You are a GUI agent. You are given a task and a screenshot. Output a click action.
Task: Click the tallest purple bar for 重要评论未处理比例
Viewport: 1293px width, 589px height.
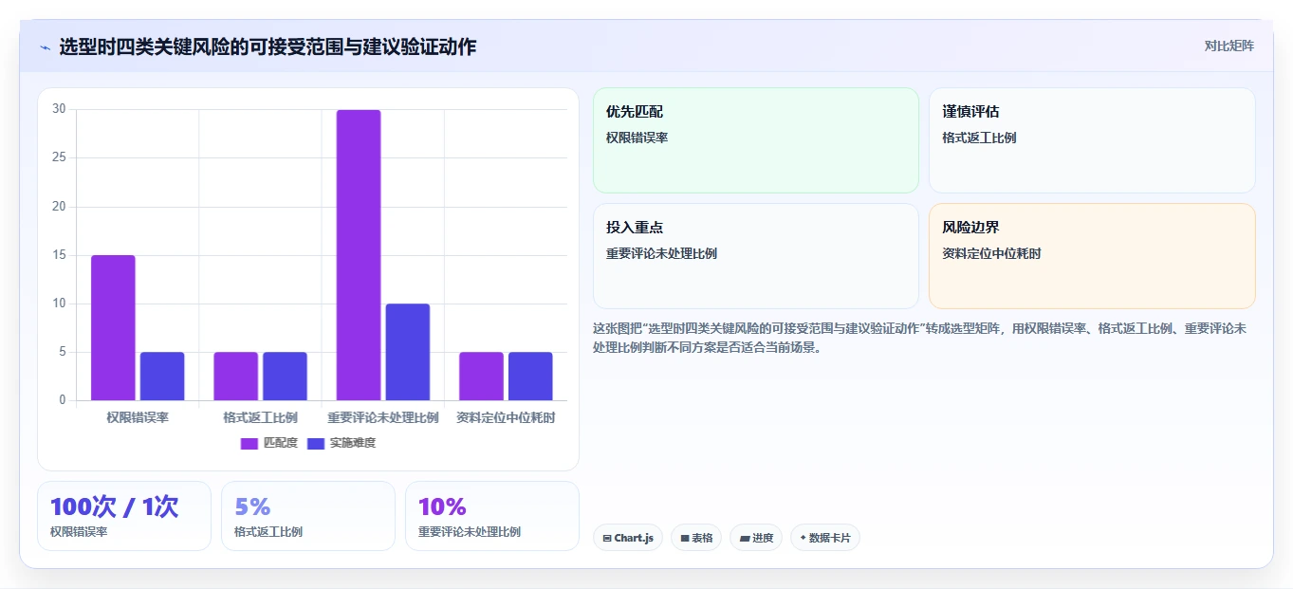tap(359, 255)
